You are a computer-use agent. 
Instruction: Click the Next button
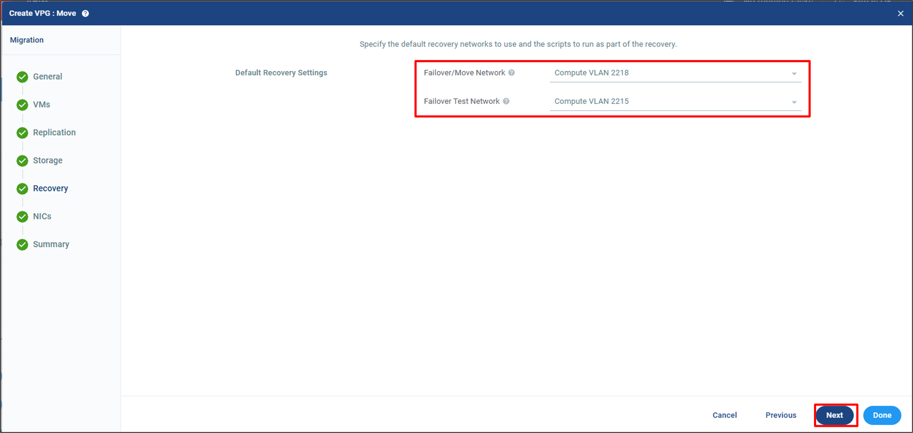pyautogui.click(x=834, y=415)
